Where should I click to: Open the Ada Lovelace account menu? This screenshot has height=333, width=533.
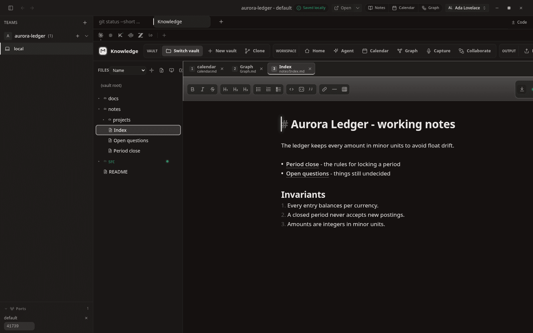tap(467, 8)
